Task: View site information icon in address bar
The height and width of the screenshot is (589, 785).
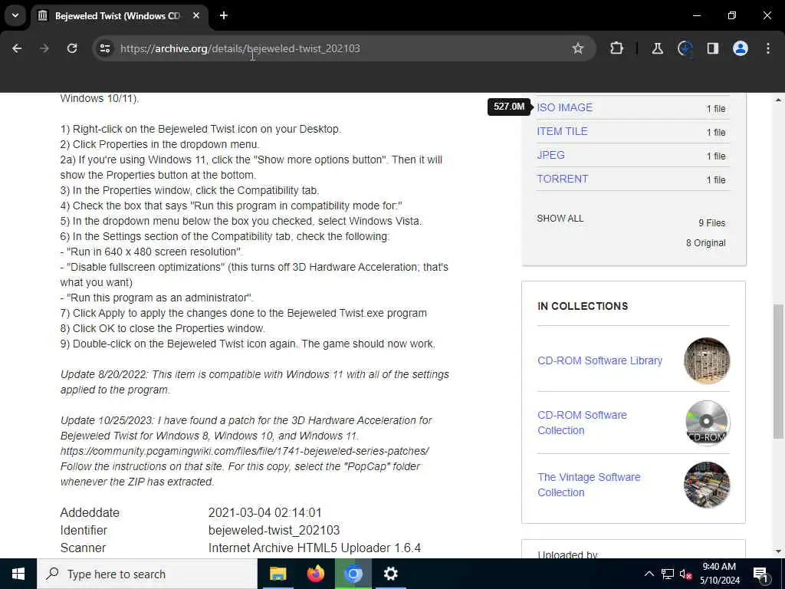Action: (104, 48)
